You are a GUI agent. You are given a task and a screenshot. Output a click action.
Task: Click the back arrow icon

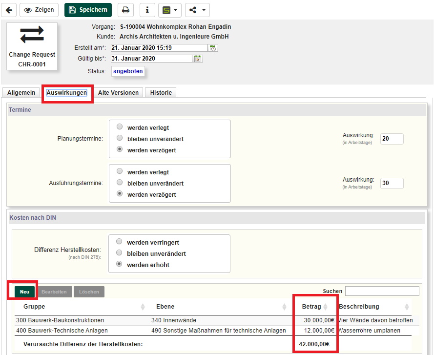point(8,10)
